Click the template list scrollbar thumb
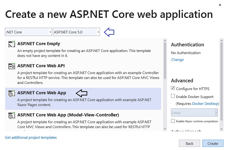This screenshot has width=228, height=150. [165, 60]
